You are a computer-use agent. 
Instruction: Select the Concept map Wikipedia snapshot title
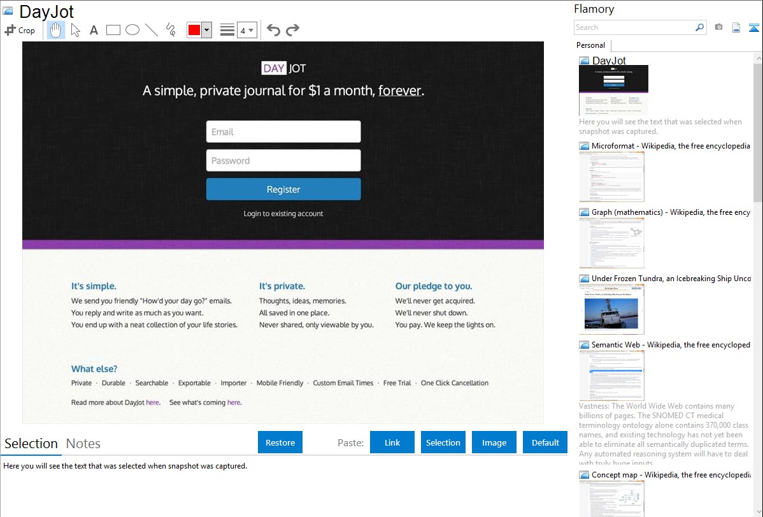point(671,475)
